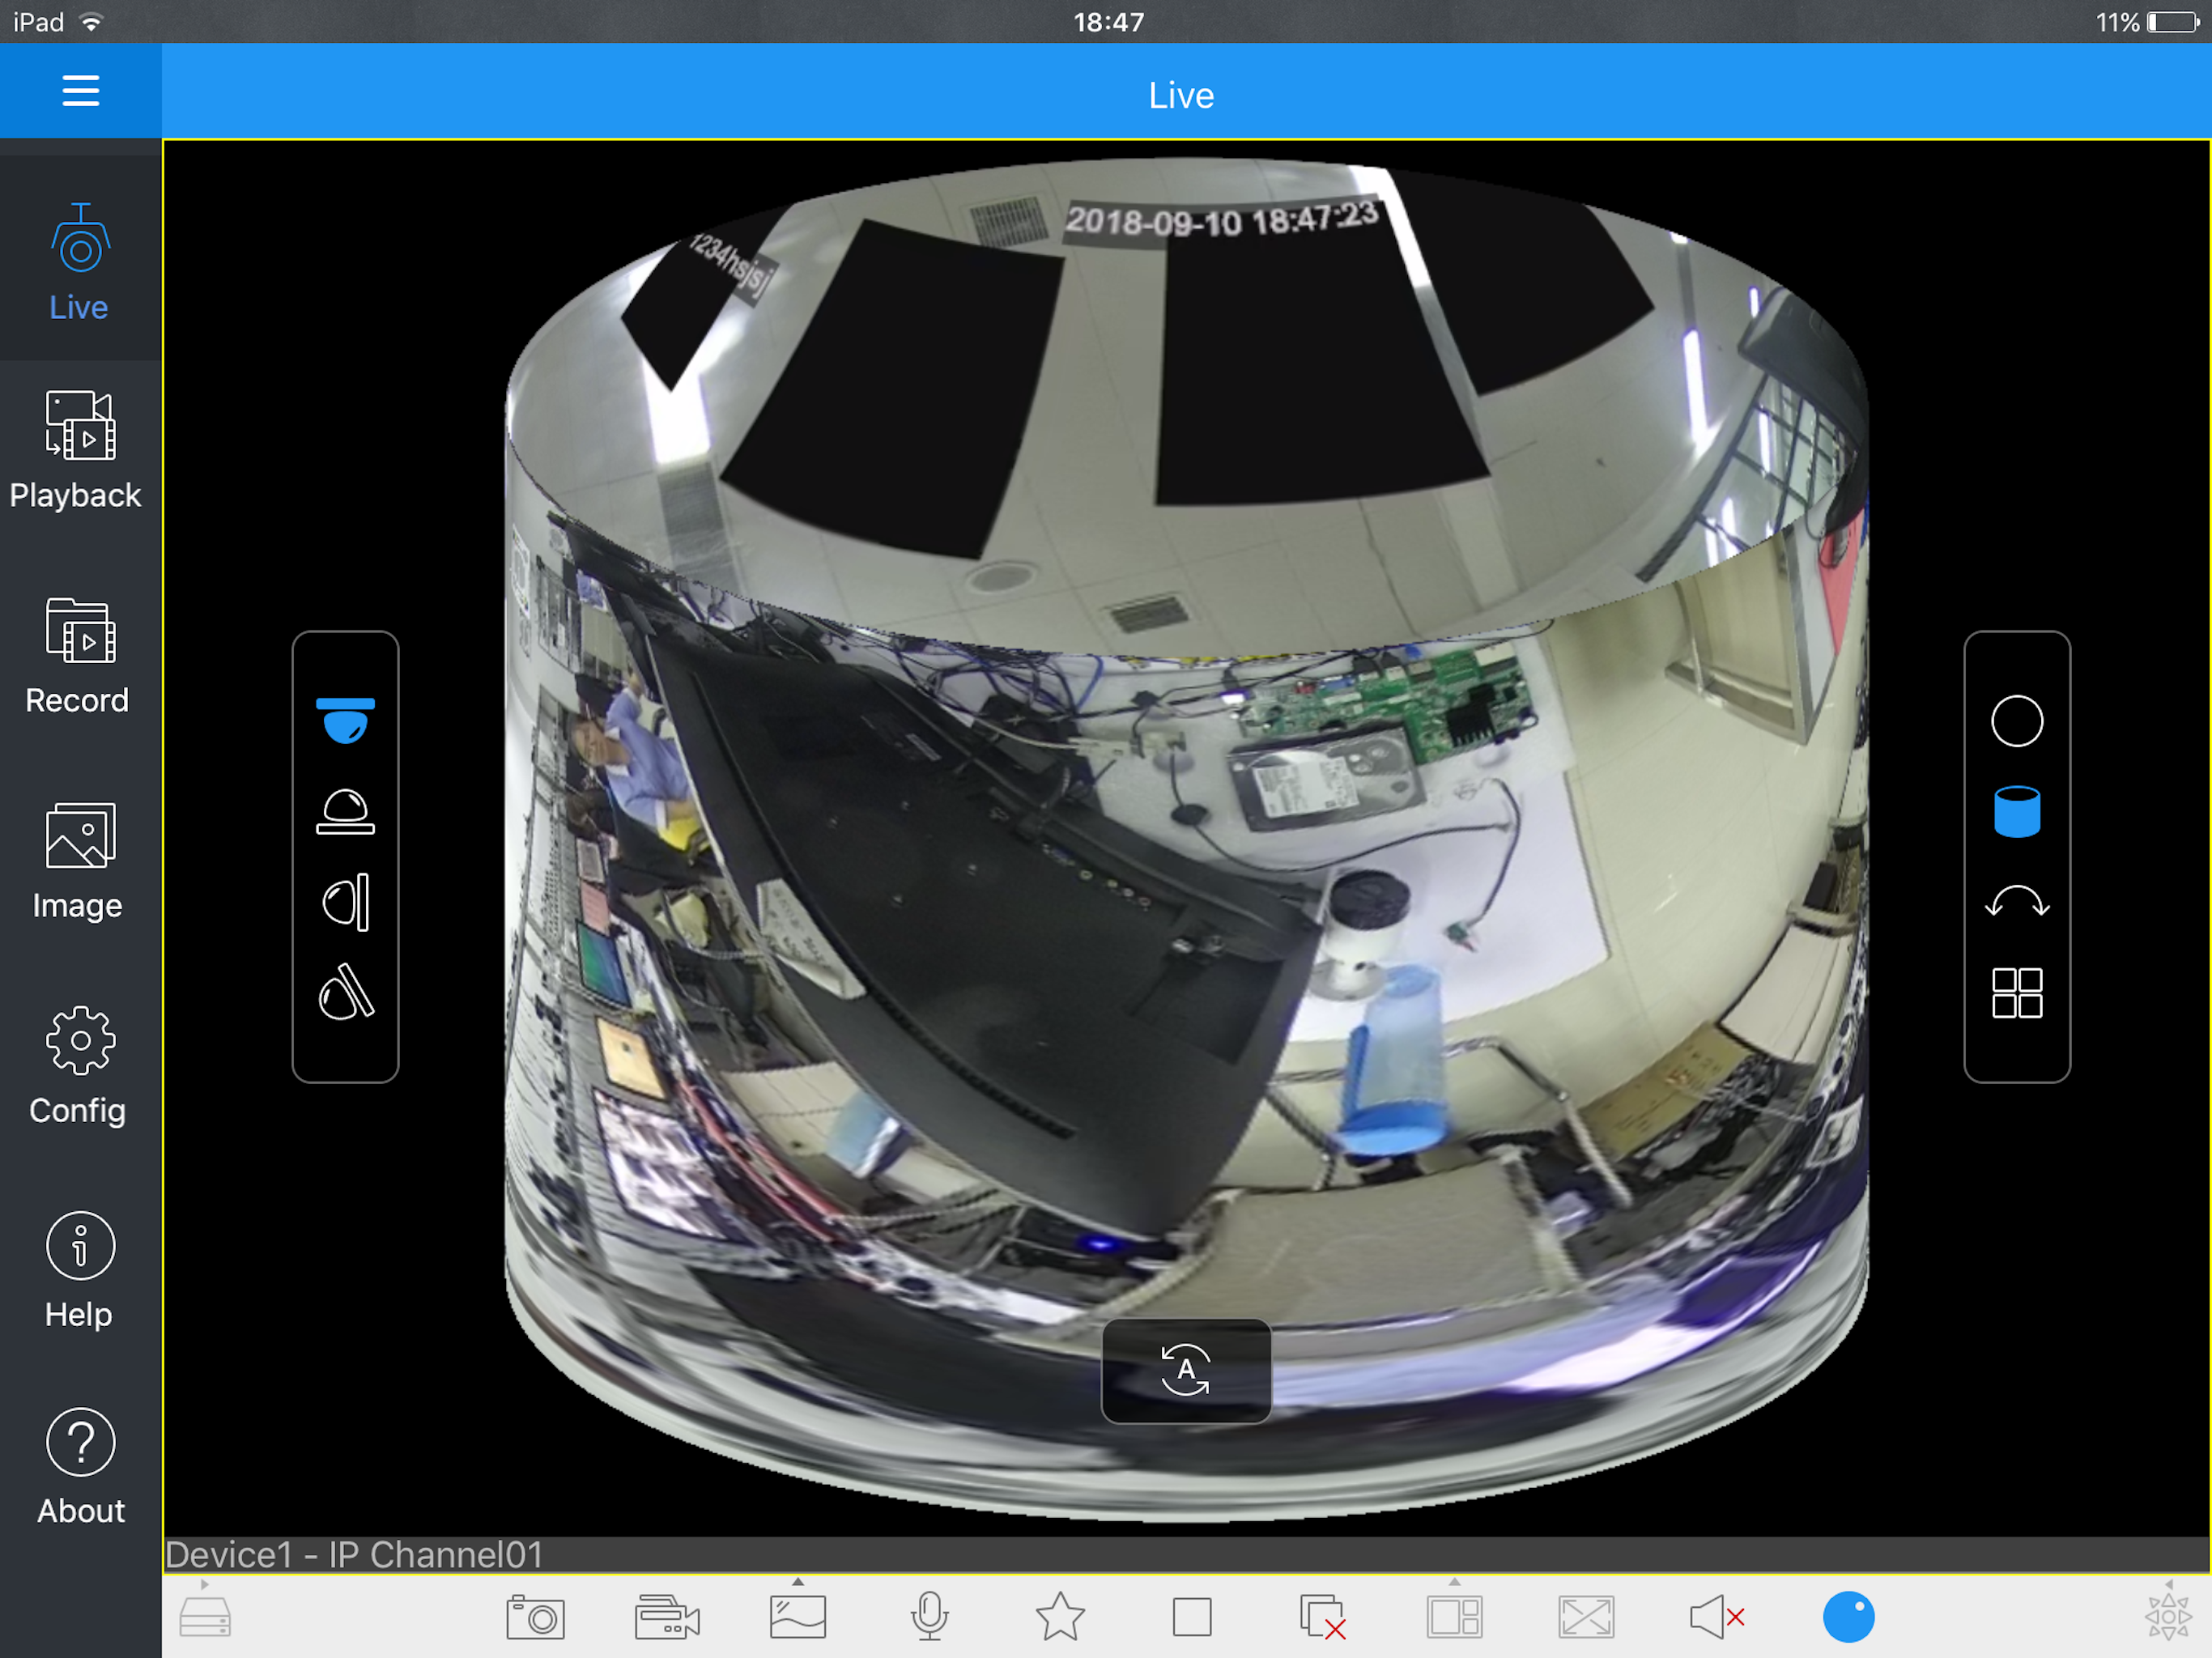Expand the split-screen layout options

(x=1454, y=1615)
